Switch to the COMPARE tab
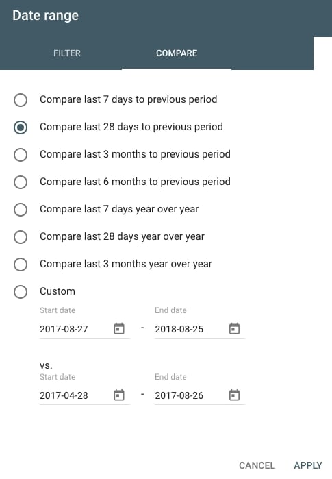 coord(177,53)
